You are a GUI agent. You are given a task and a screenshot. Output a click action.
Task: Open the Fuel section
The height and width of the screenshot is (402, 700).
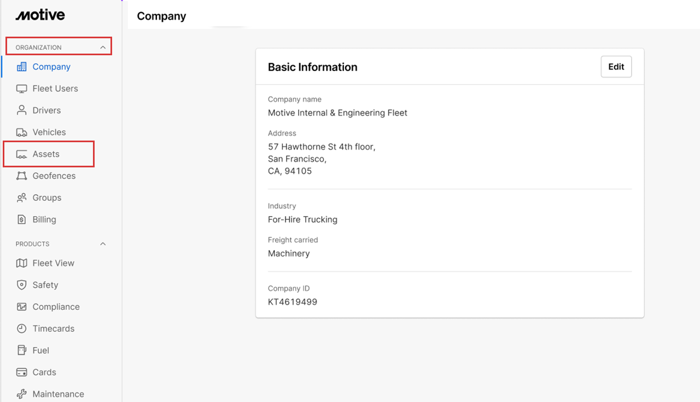click(x=41, y=351)
